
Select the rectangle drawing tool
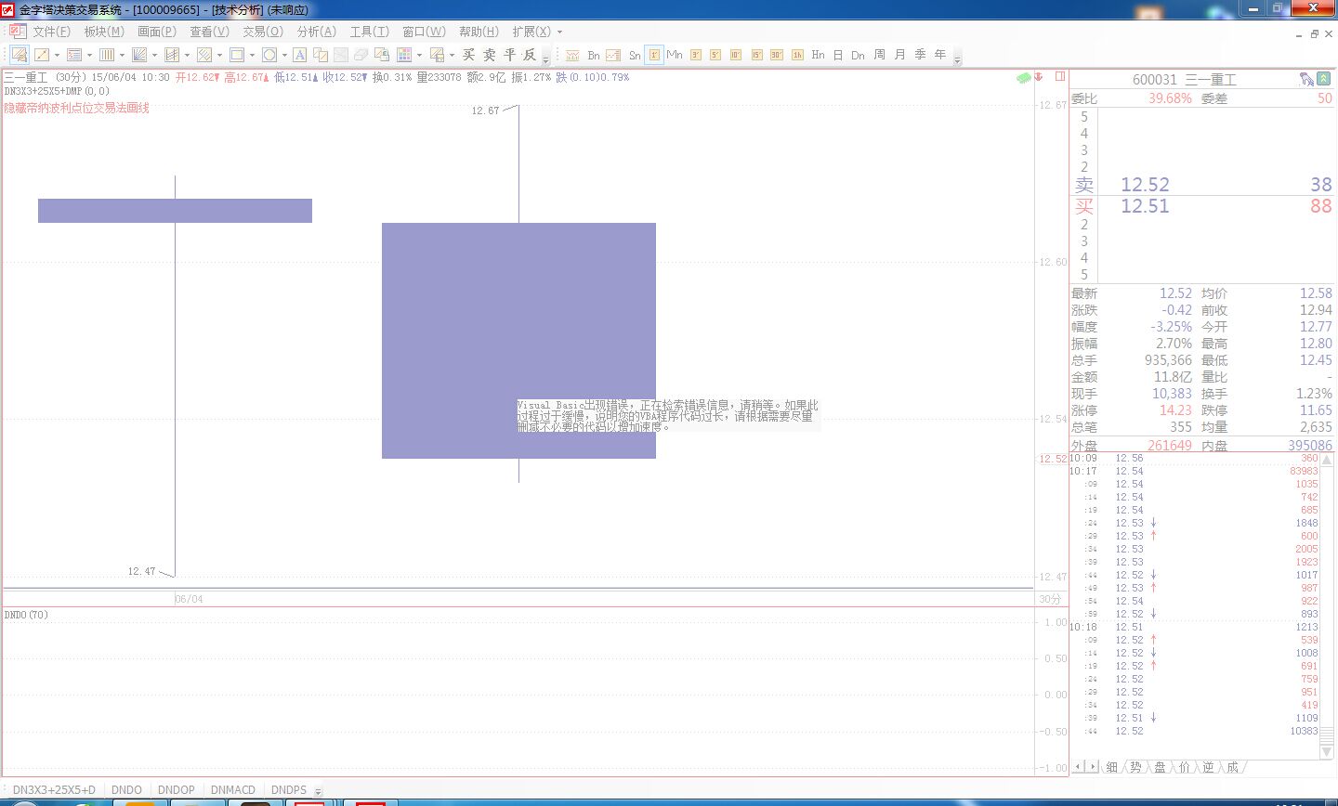pos(237,55)
